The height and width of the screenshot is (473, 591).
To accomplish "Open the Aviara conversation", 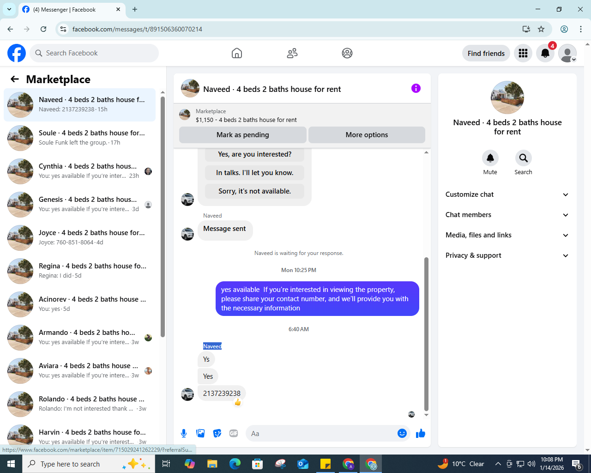I will coord(80,371).
